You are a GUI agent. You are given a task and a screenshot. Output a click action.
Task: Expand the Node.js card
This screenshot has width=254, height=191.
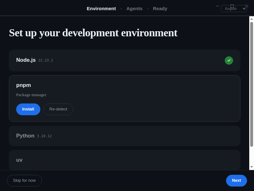[124, 60]
